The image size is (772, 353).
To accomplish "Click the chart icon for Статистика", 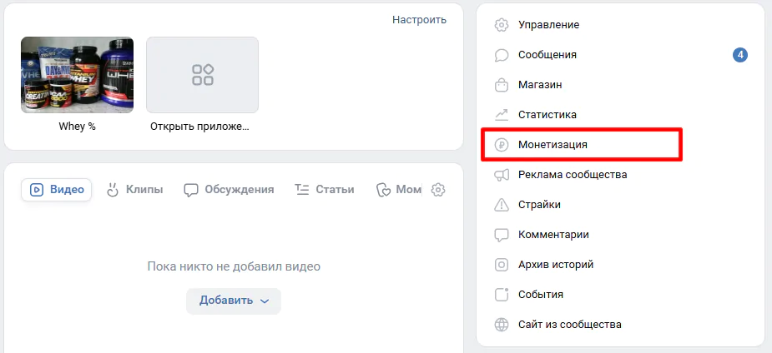I will coord(502,115).
